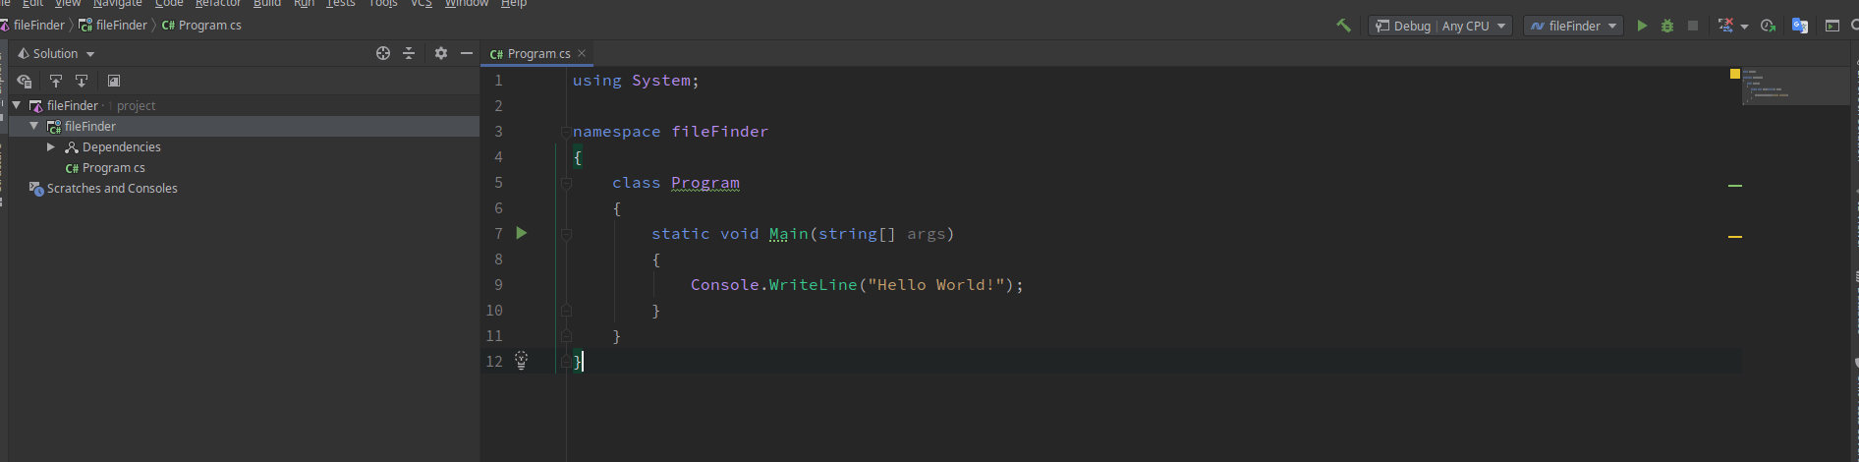1859x462 pixels.
Task: Open the fileFinder run configuration dropdown
Action: point(1573,26)
